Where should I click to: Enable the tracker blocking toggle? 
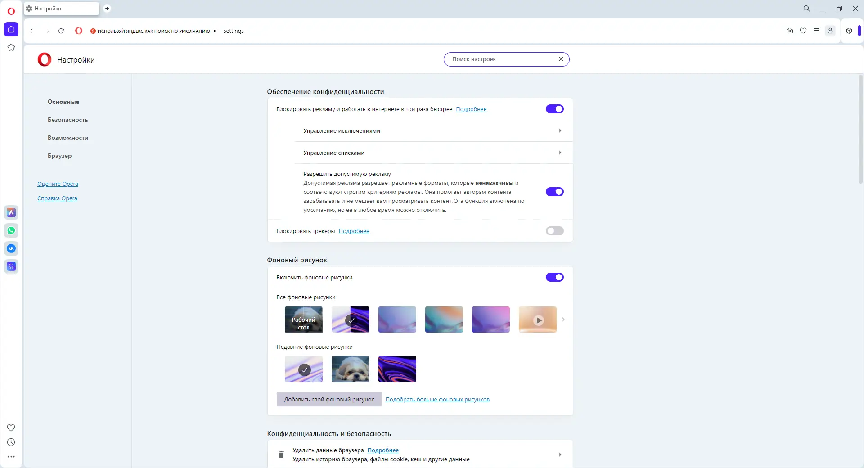click(554, 231)
